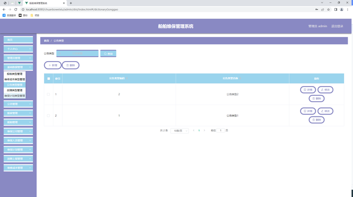353x197 pixels.
Task: Open the Chrome three-dot menu
Action: 348,9
